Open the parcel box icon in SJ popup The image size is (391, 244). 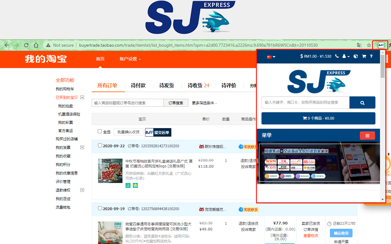point(356,56)
